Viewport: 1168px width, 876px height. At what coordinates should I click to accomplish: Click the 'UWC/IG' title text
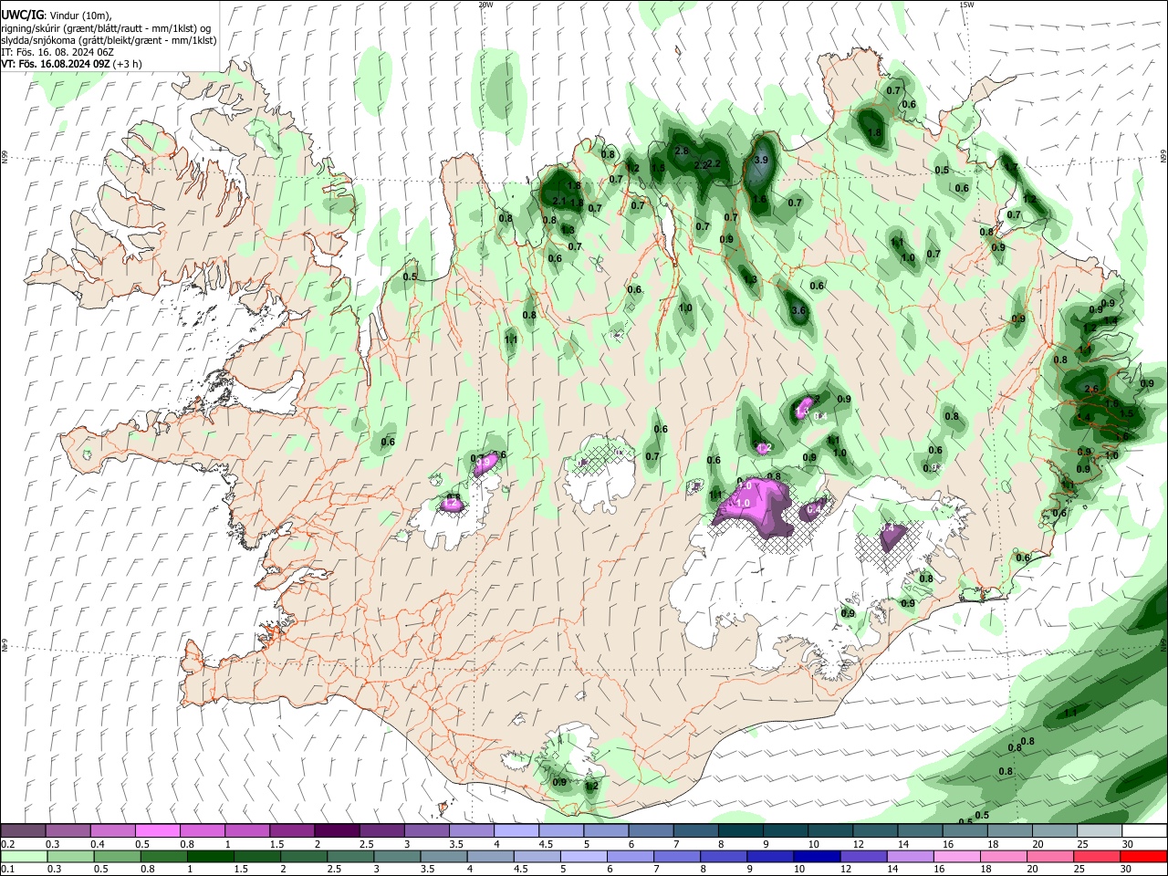(22, 16)
